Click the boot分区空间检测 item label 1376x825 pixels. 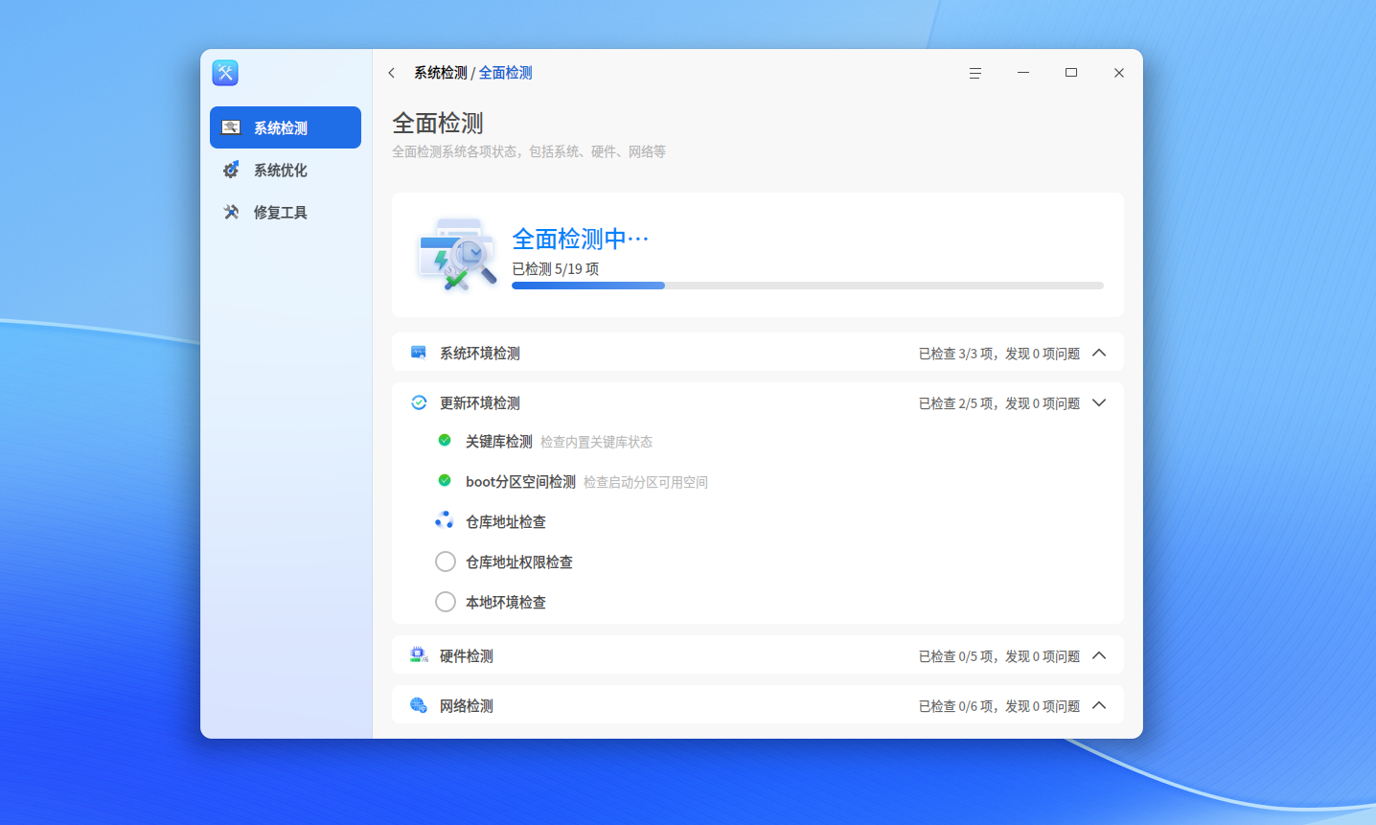tap(520, 482)
